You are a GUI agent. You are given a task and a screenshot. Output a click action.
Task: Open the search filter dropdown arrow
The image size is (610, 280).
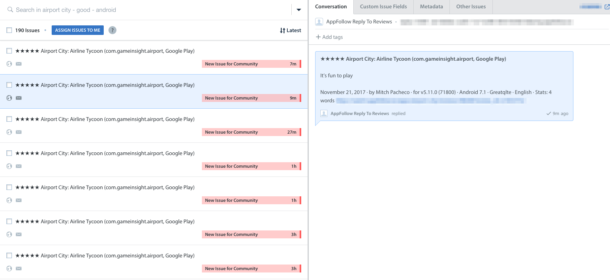point(299,10)
